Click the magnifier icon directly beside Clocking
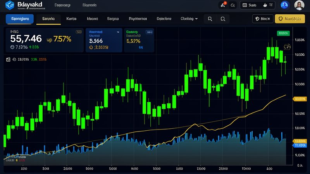This screenshot has width=310, height=174. coord(210,19)
